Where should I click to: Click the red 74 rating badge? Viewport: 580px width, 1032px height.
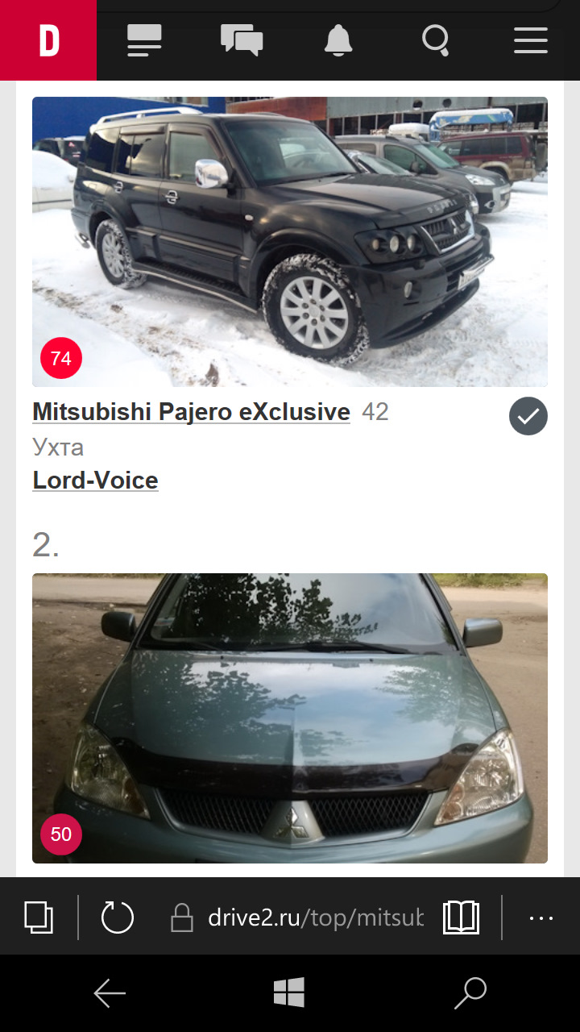61,358
